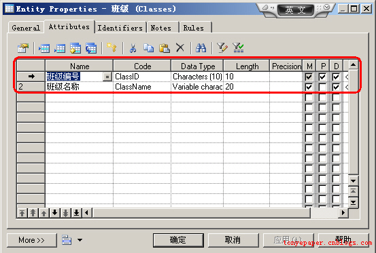
Task: Switch to the Identifiers tab
Action: pyautogui.click(x=120, y=28)
